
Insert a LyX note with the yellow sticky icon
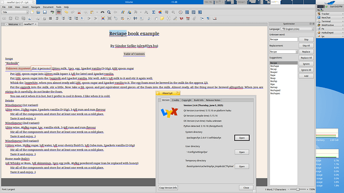[x=162, y=18]
